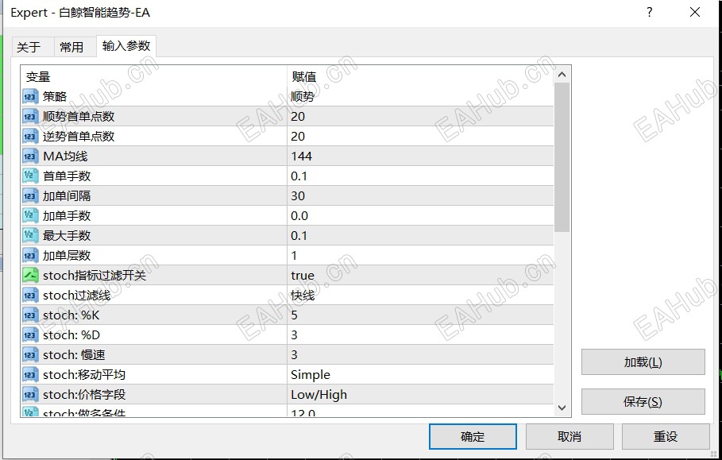This screenshot has width=722, height=460.
Task: Click the icon beside stoch: %D
Action: pos(30,334)
